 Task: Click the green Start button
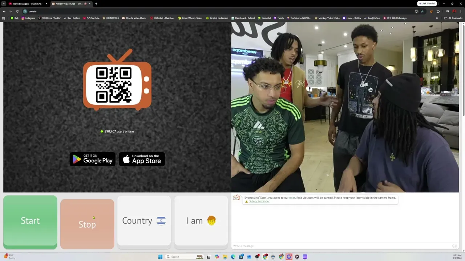[30, 222]
